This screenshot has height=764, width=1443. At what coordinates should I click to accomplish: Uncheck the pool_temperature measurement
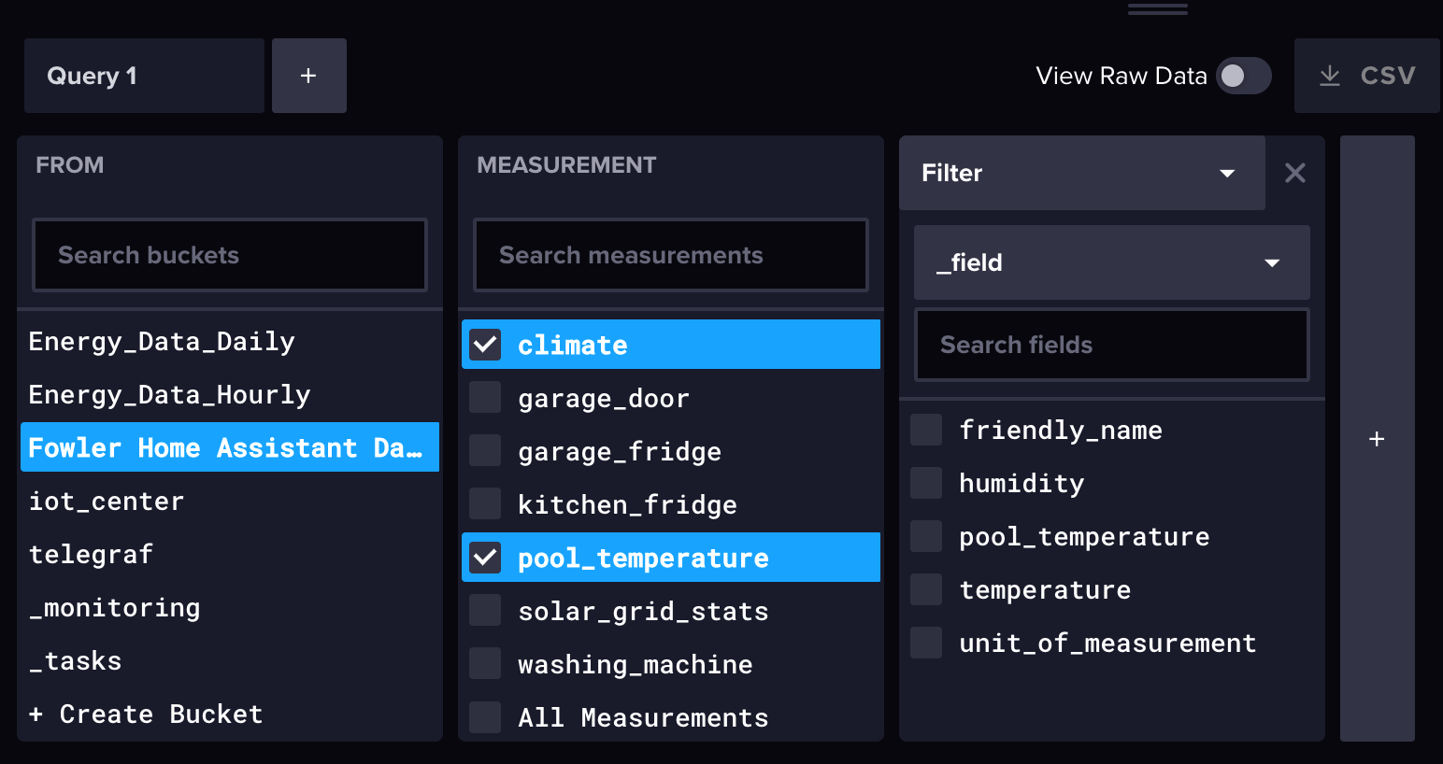click(x=486, y=558)
